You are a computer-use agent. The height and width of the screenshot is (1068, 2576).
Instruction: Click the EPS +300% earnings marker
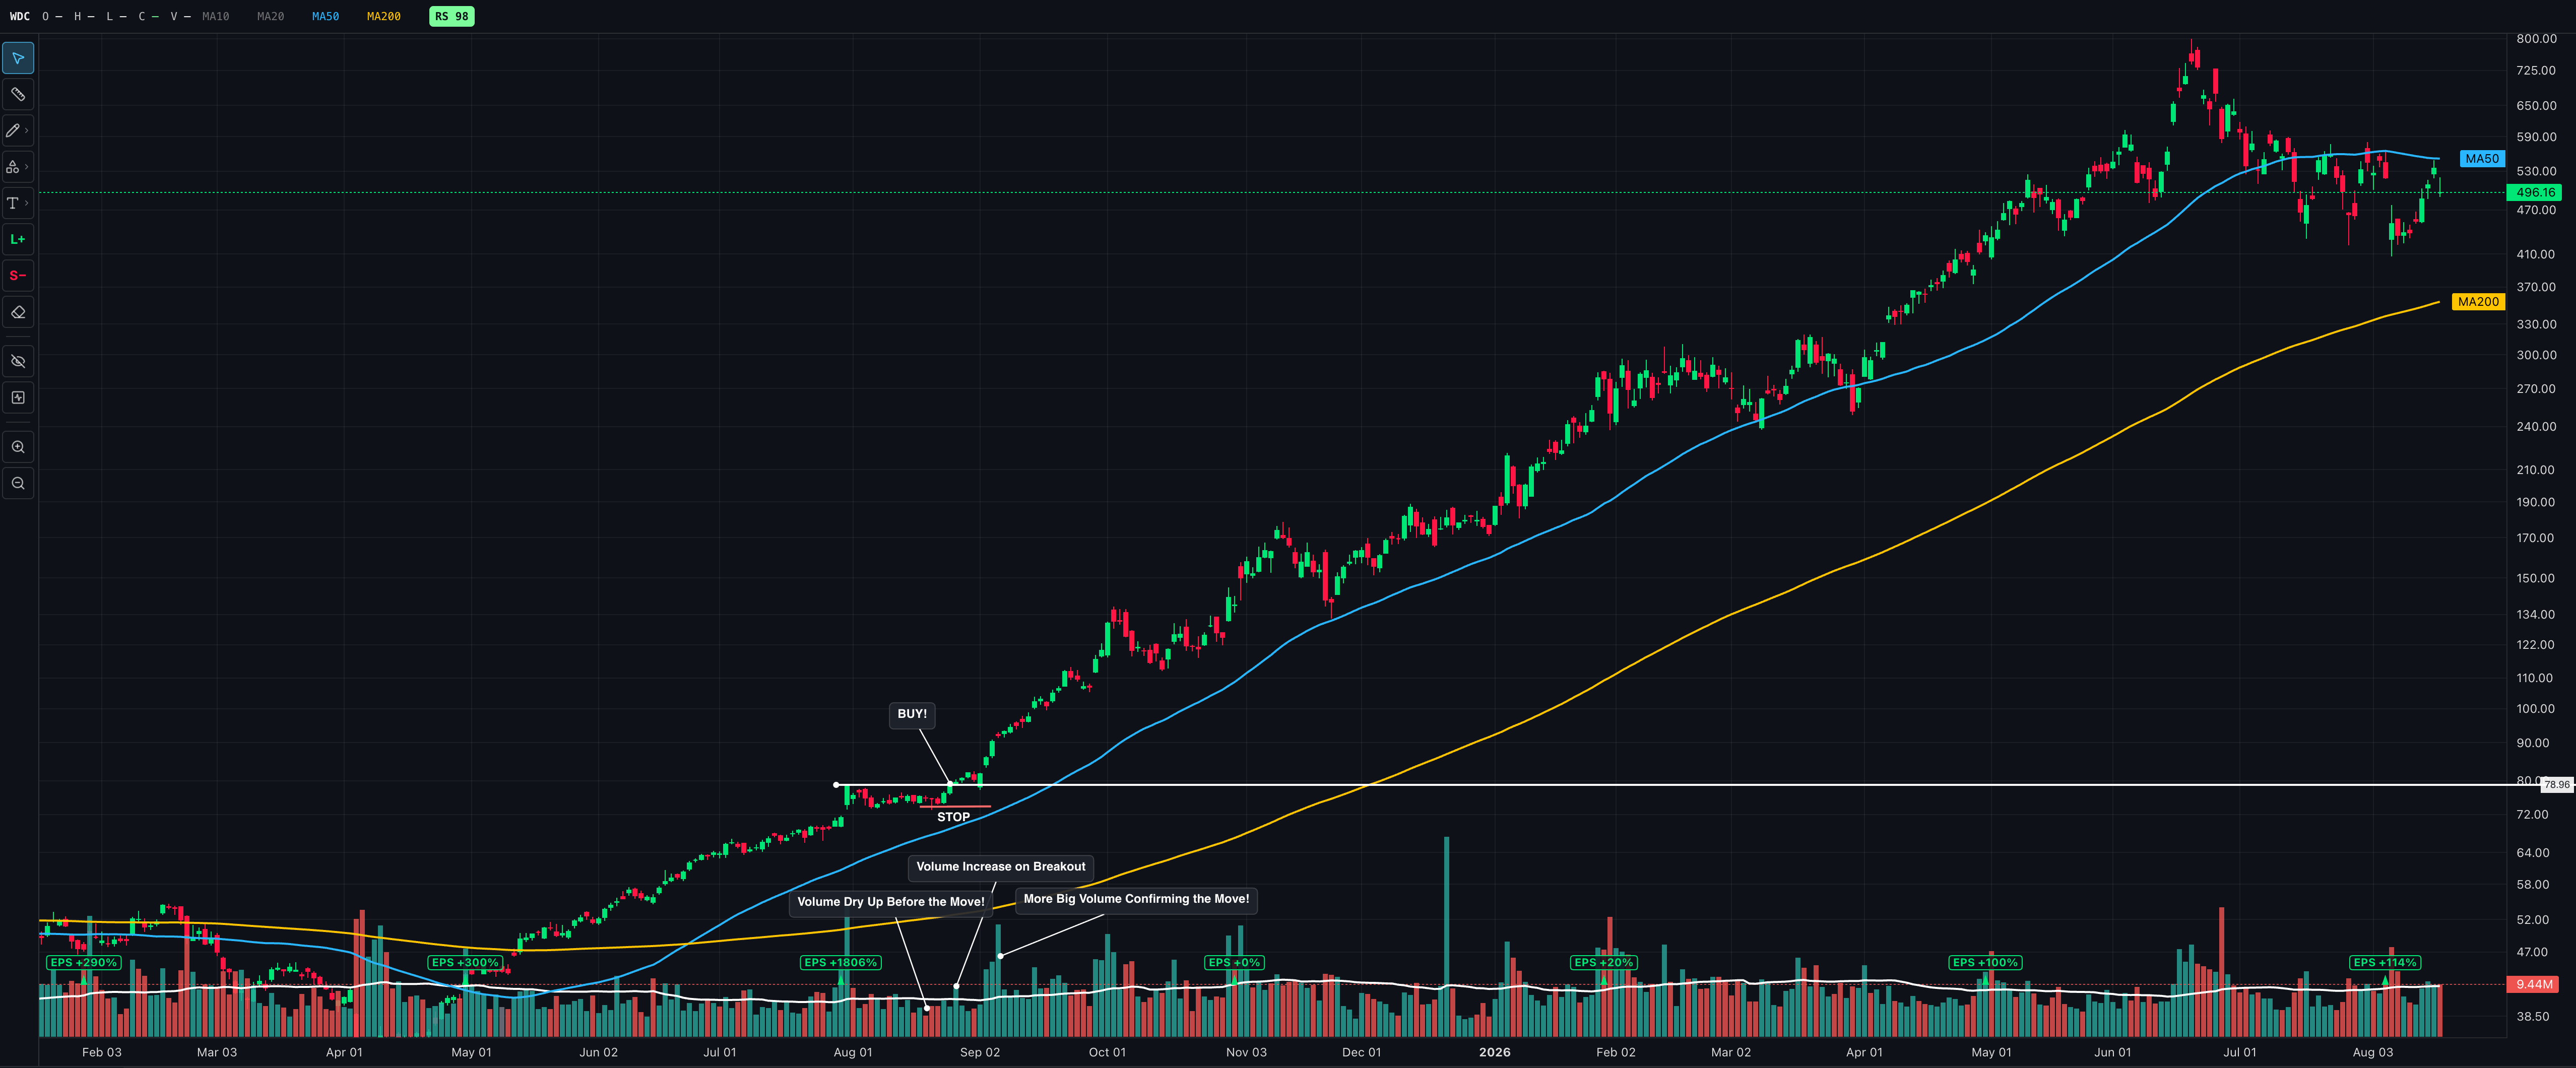465,963
